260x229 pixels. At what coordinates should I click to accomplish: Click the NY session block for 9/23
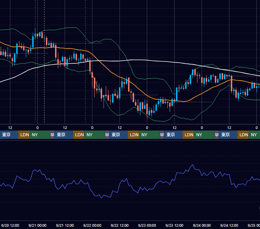[204, 135]
